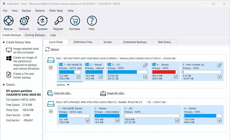The image size is (230, 140).
Task: Open the Help question mark icon
Action: pyautogui.click(x=92, y=21)
